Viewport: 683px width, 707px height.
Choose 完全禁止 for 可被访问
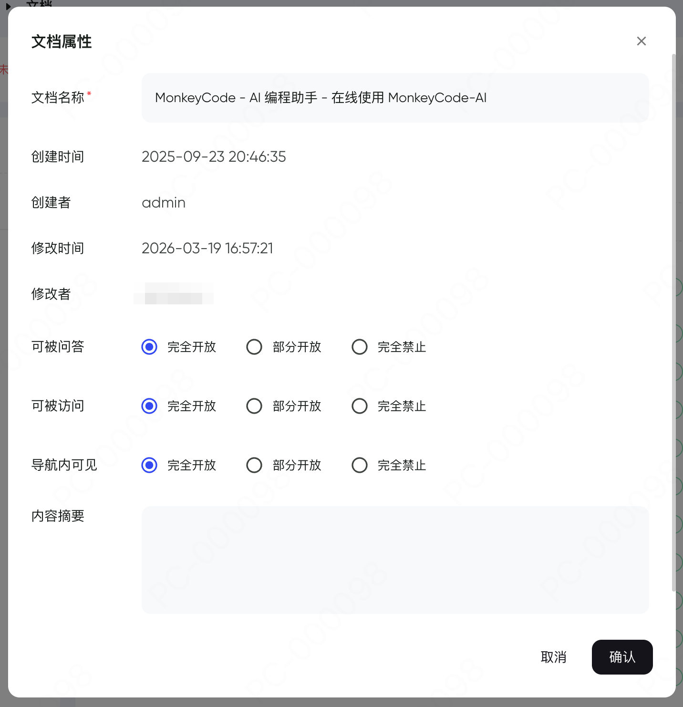click(360, 406)
